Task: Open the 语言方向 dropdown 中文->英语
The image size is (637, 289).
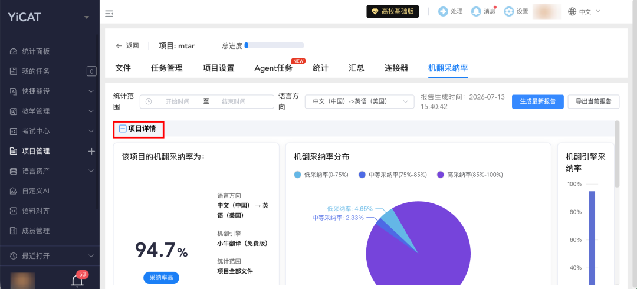Action: pyautogui.click(x=360, y=101)
